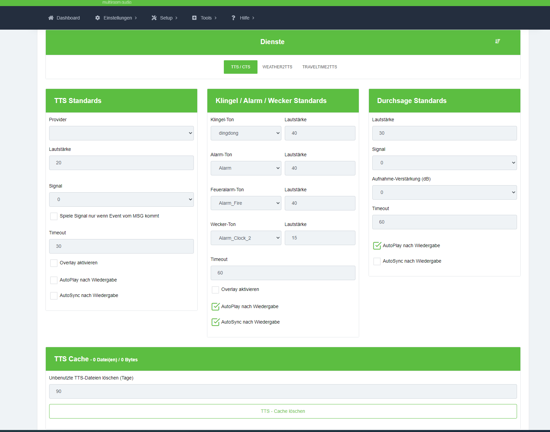Open the TTS Provider dropdown
This screenshot has width=550, height=432.
(x=122, y=133)
